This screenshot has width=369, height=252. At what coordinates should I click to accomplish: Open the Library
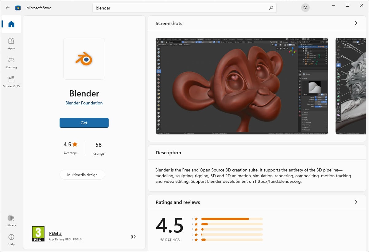coord(11,221)
